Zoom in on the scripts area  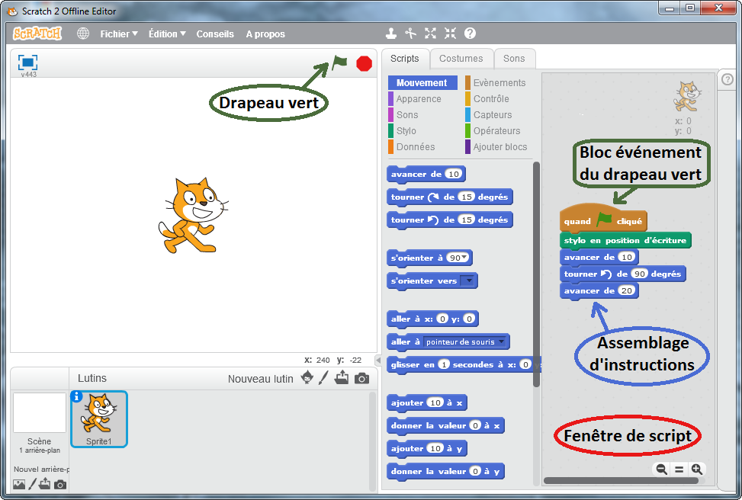click(x=696, y=470)
